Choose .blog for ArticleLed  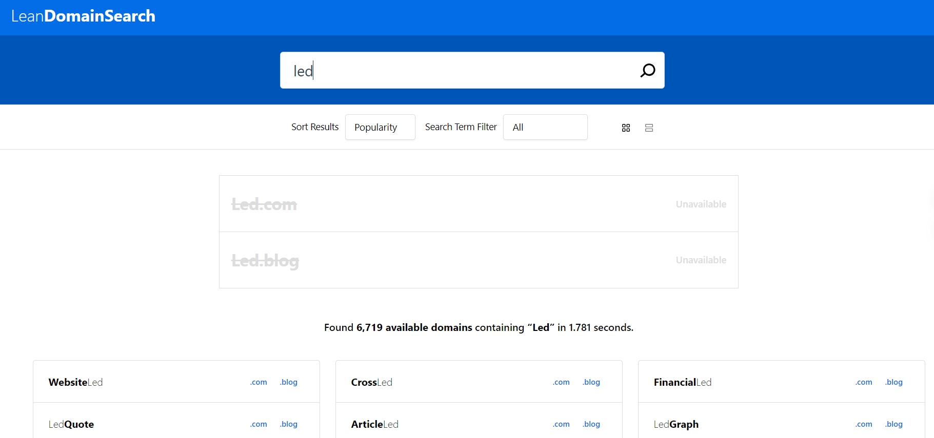[591, 424]
